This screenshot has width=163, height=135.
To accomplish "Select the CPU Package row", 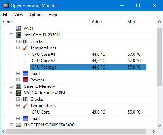I will point(88,67).
